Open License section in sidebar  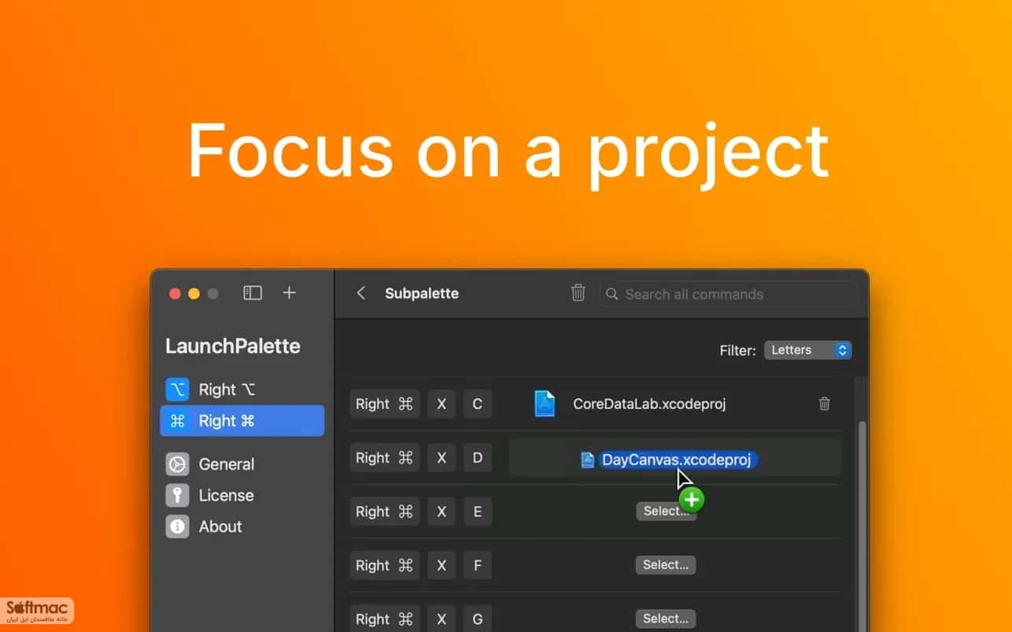click(242, 495)
